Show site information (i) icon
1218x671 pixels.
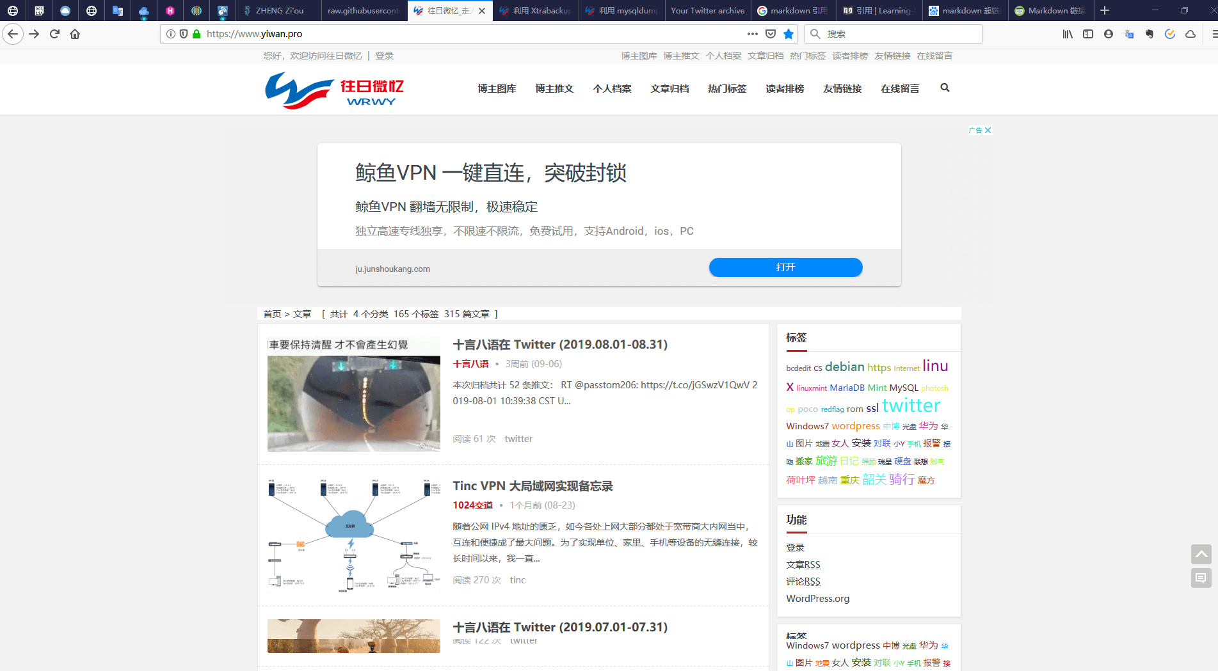171,34
